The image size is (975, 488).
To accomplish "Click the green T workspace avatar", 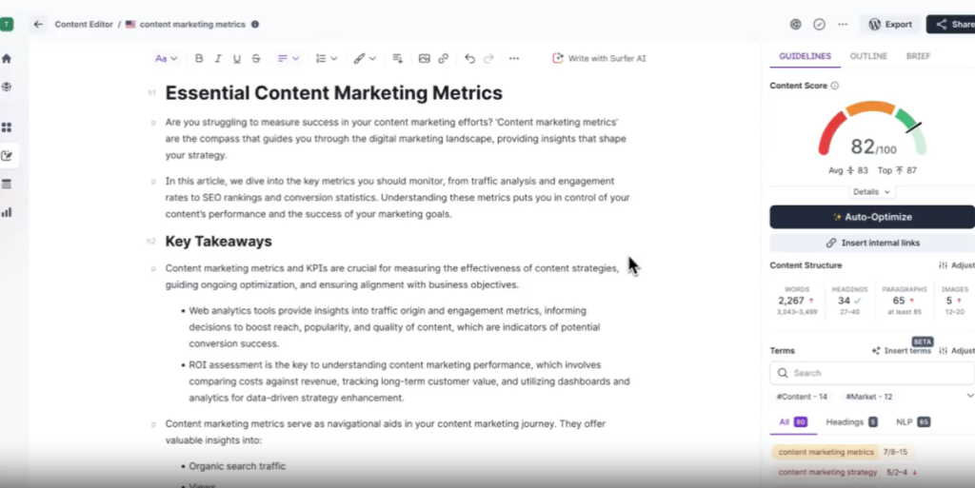I will click(x=7, y=24).
